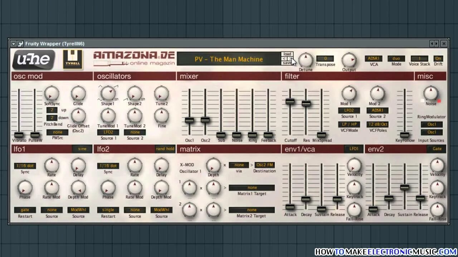Click the lfo1 Phase knob
The image size is (458, 257).
(x=25, y=187)
